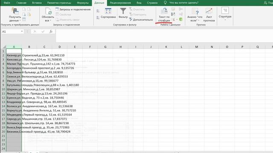This screenshot has height=153, width=273.
Task: Click the Свойства connection properties item
Action: (x=64, y=14)
